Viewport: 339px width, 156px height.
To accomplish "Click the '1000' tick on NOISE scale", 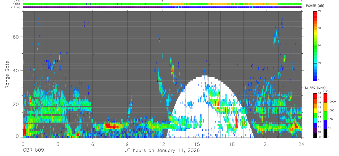I will click(332, 110).
